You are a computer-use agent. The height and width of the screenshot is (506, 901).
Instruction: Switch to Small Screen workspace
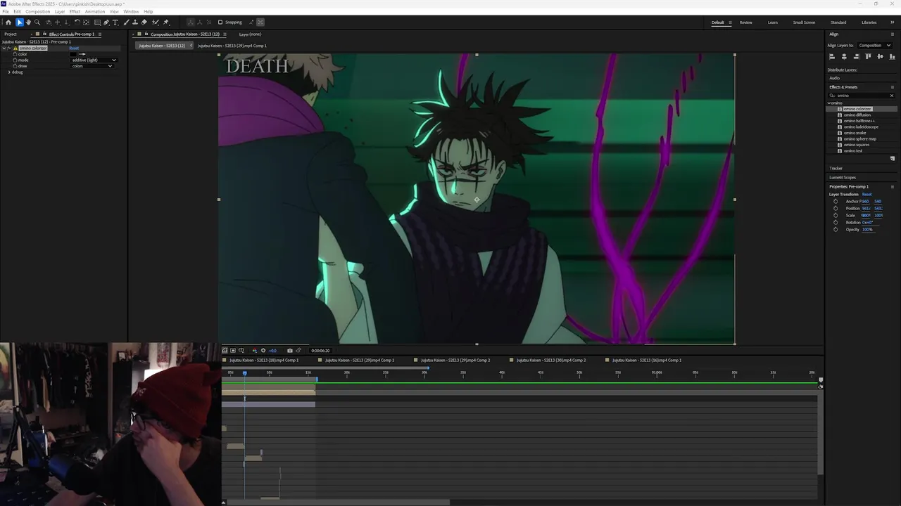pyautogui.click(x=804, y=22)
